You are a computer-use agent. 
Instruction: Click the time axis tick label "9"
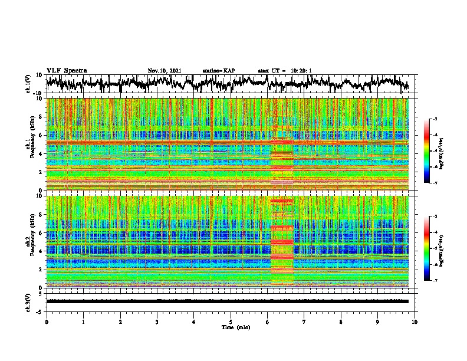[377, 322]
